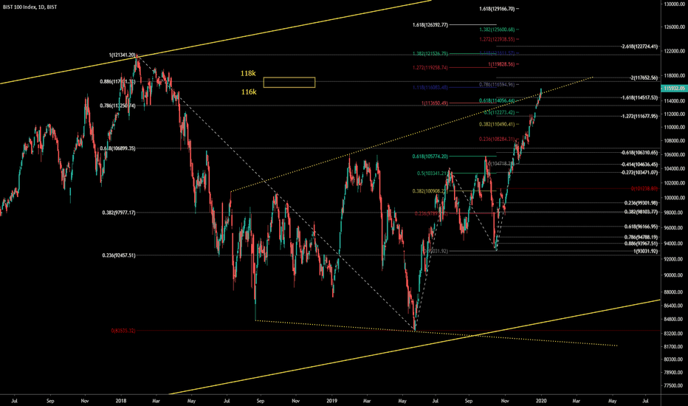Select Fibonacci label 1(121341.20)

point(123,55)
